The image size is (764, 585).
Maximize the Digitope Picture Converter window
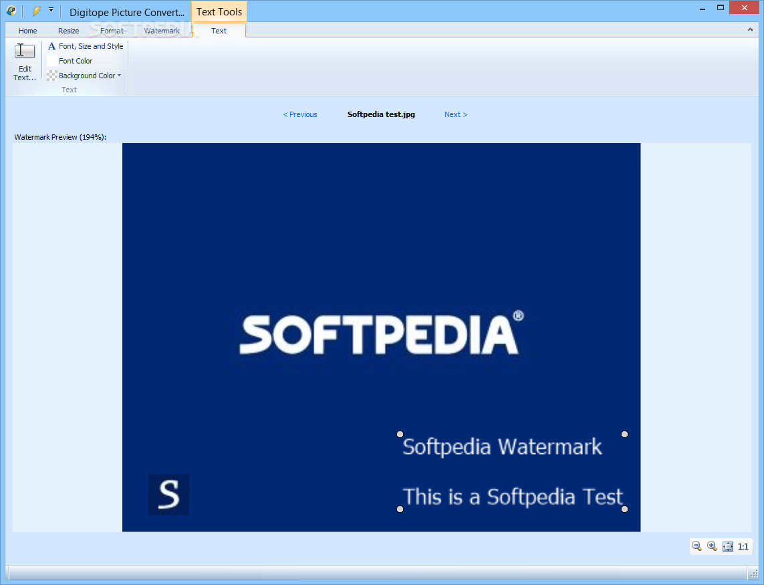(721, 8)
